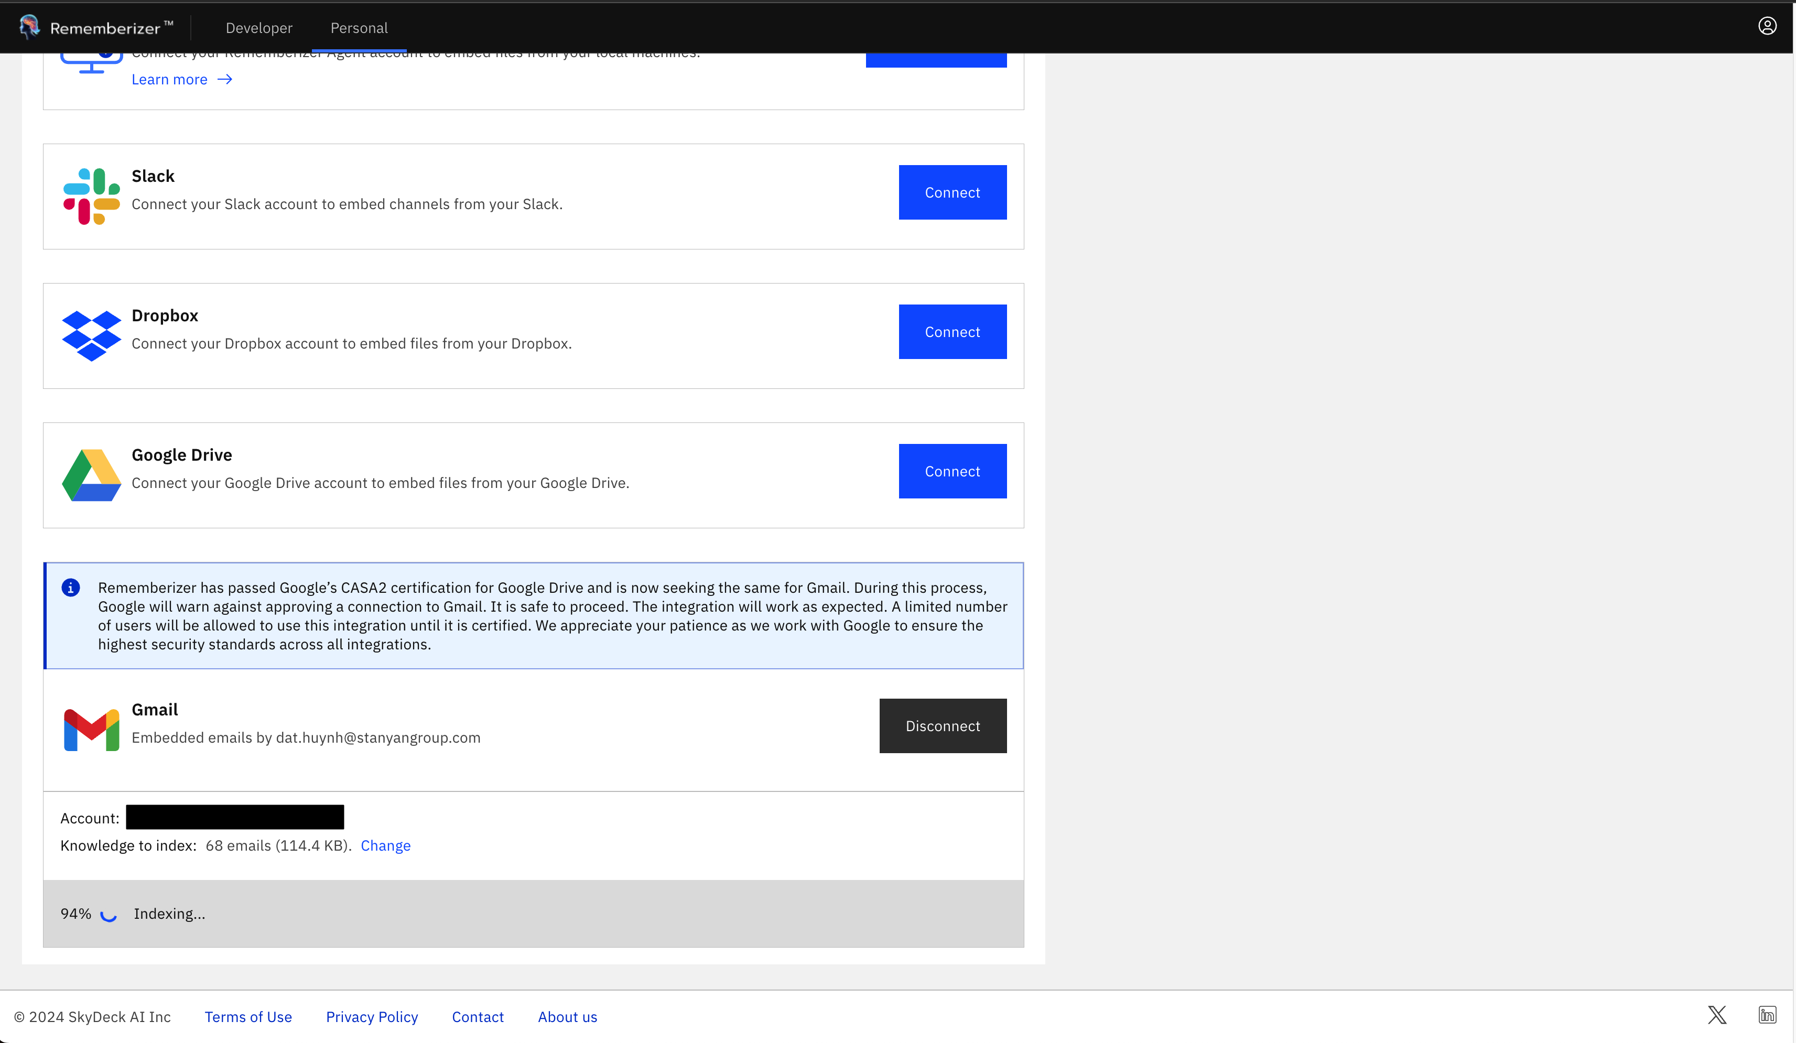Click the LinkedIn icon in the footer

click(1769, 1015)
